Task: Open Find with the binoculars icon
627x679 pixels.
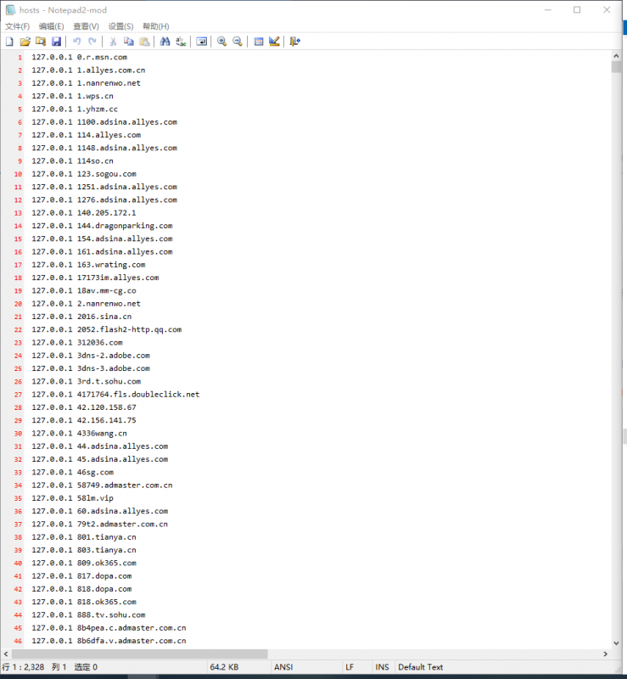Action: click(165, 41)
